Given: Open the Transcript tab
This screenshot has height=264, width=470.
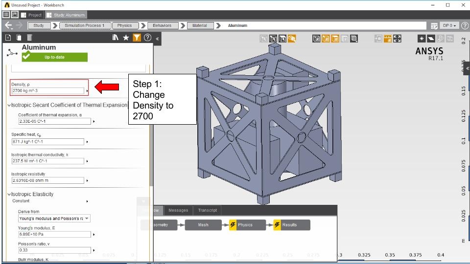Looking at the screenshot, I should point(208,210).
